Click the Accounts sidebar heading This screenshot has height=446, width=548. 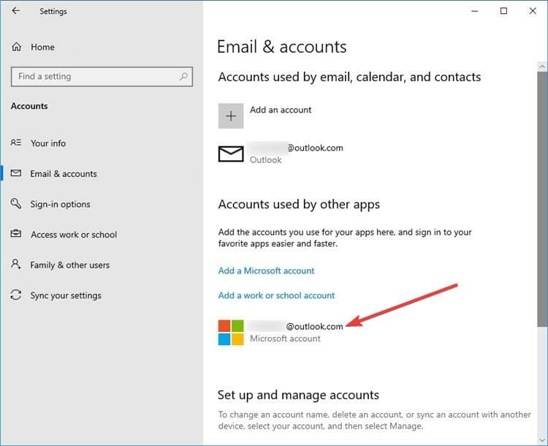(29, 106)
